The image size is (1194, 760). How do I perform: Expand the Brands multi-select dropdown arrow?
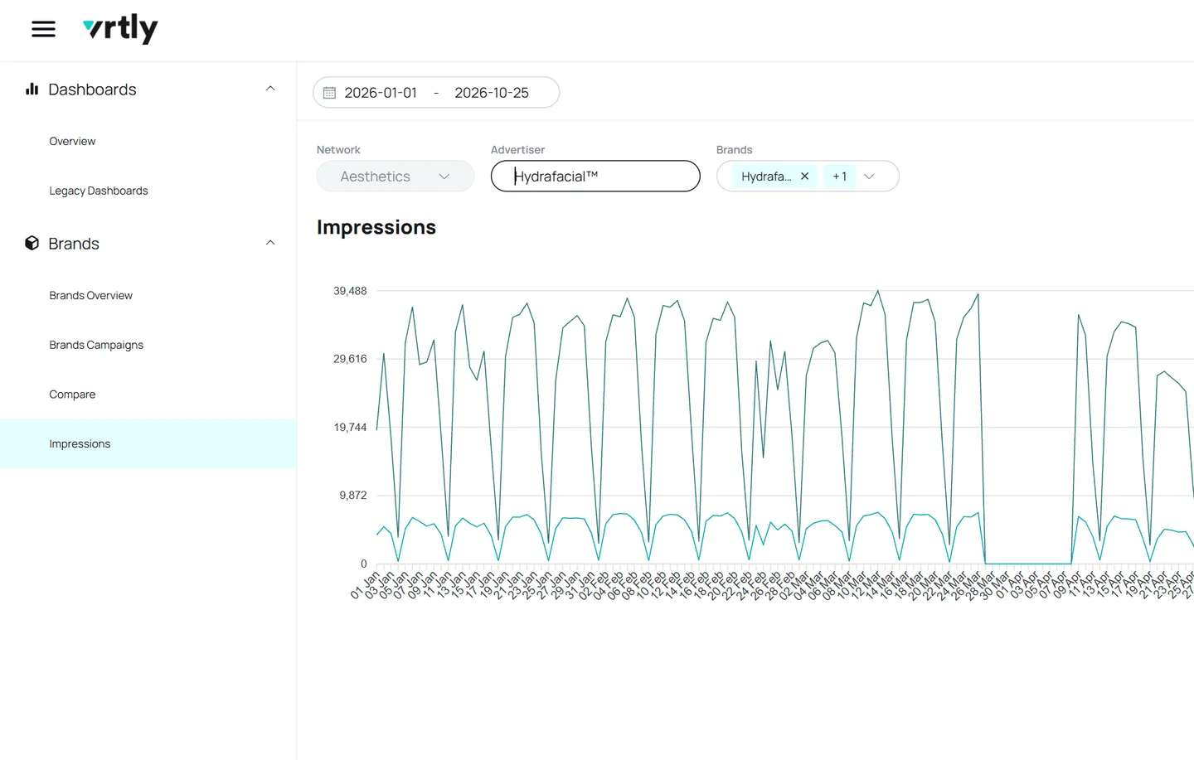point(869,177)
